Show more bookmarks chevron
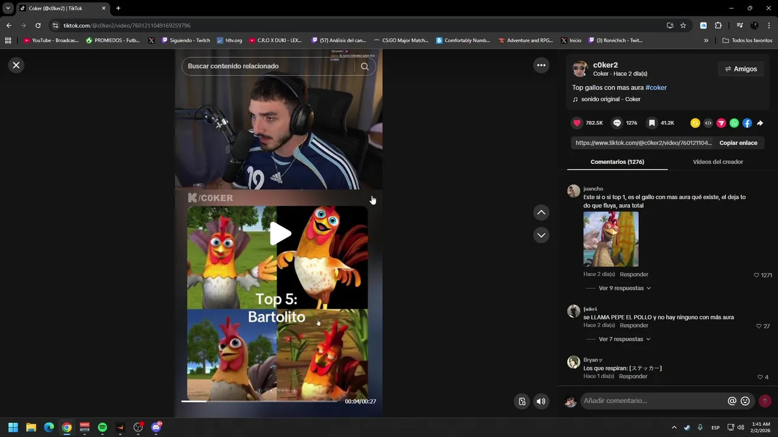The width and height of the screenshot is (778, 437). tap(706, 41)
